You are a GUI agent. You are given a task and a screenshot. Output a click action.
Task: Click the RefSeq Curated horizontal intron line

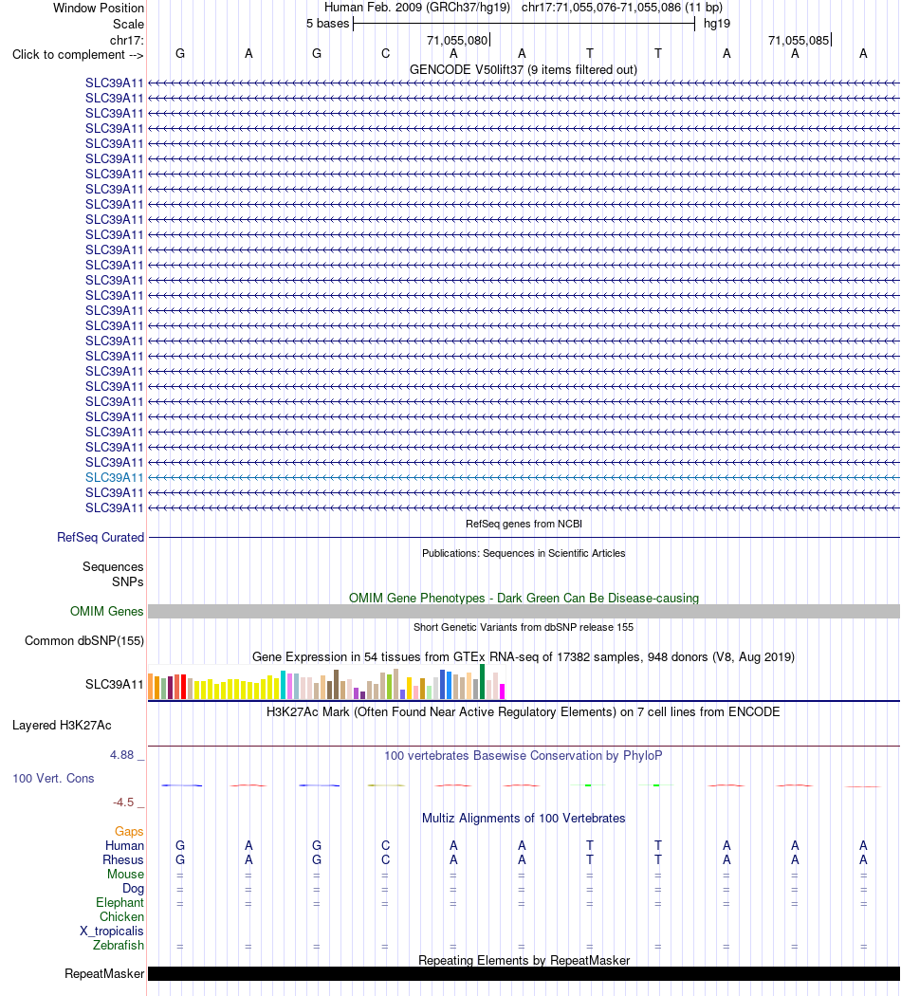coord(524,538)
